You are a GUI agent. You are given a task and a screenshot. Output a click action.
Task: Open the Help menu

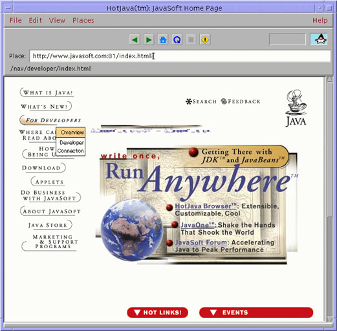tap(320, 20)
